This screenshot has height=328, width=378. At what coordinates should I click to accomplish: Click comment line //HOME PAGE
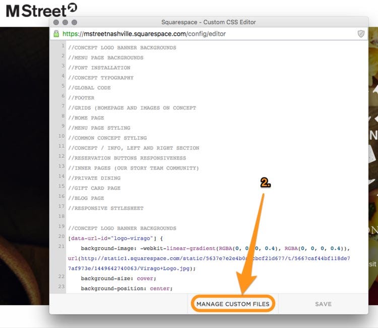86,118
